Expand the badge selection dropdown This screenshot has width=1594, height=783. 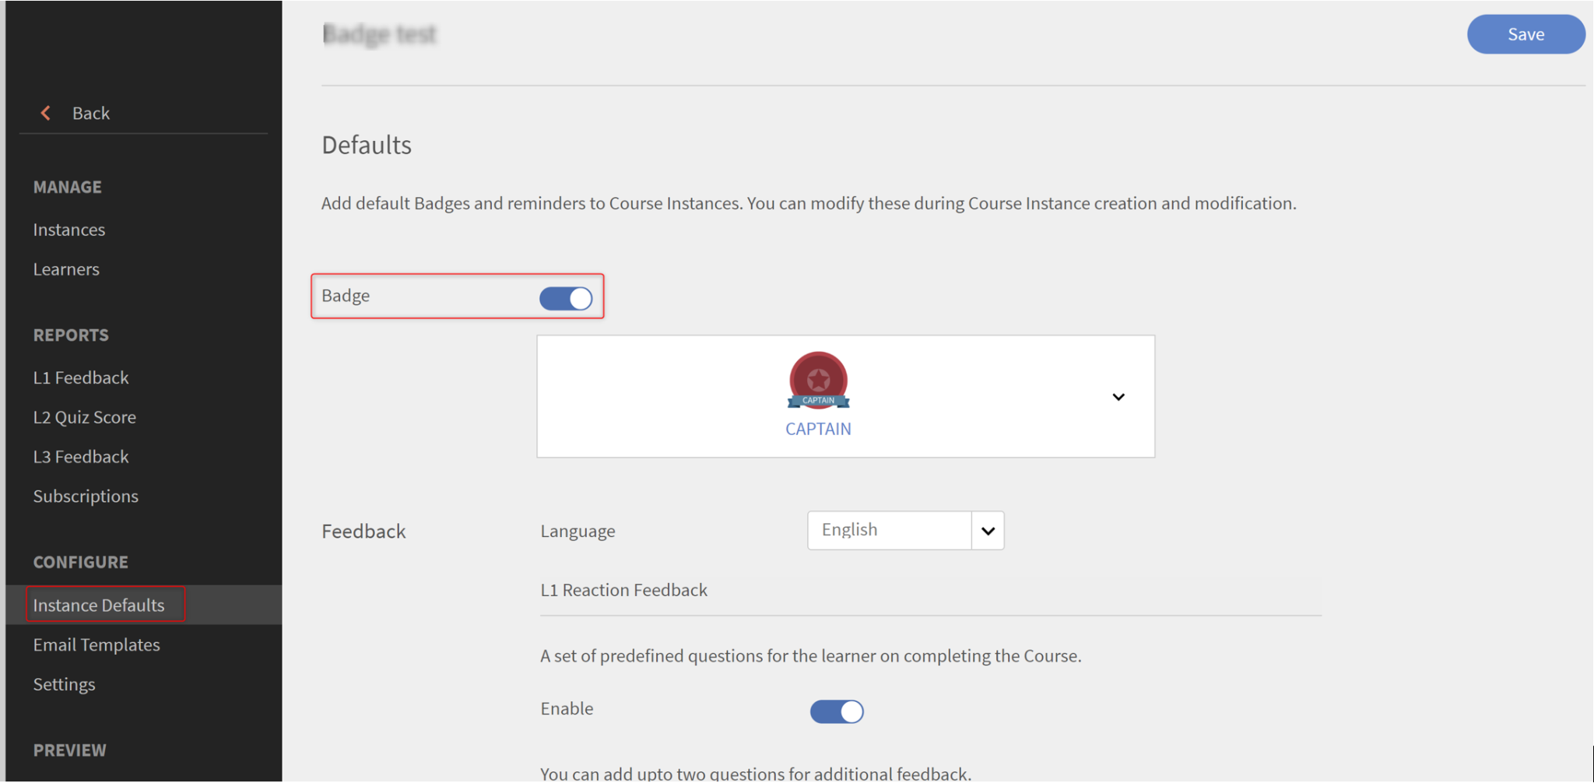[1118, 397]
